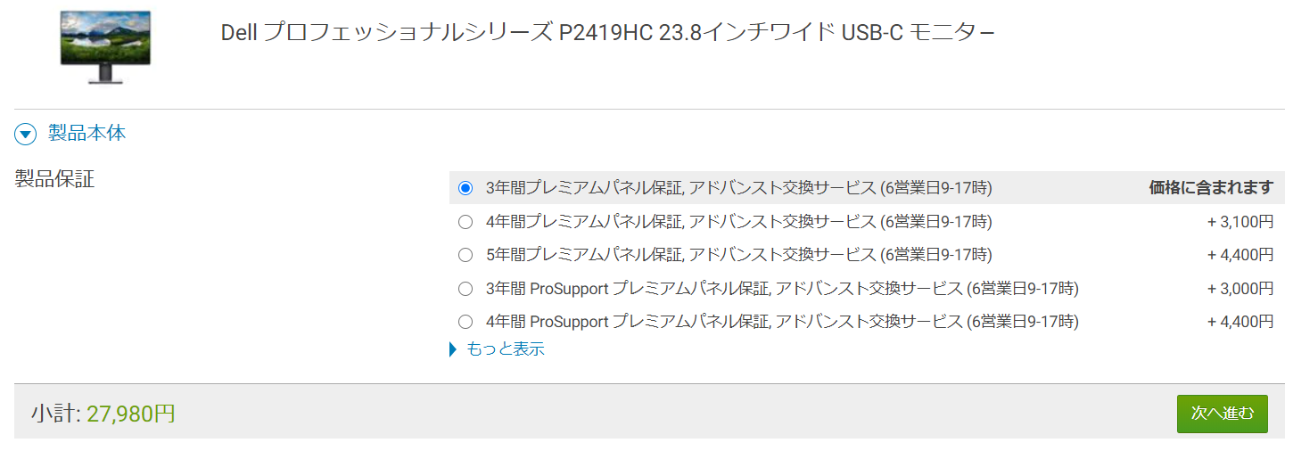Select the 3年間プレミアムパネル保証 radio button
1293x451 pixels.
[465, 188]
